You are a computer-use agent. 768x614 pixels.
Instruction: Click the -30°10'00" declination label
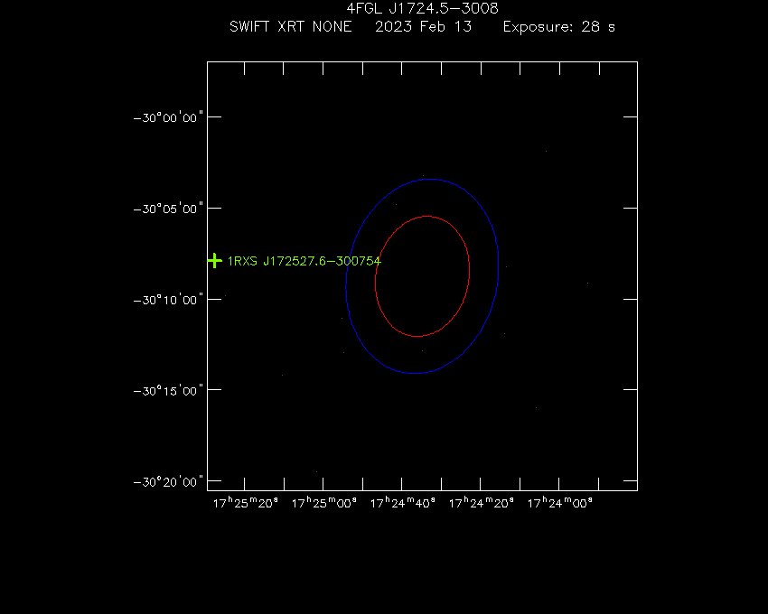(168, 300)
